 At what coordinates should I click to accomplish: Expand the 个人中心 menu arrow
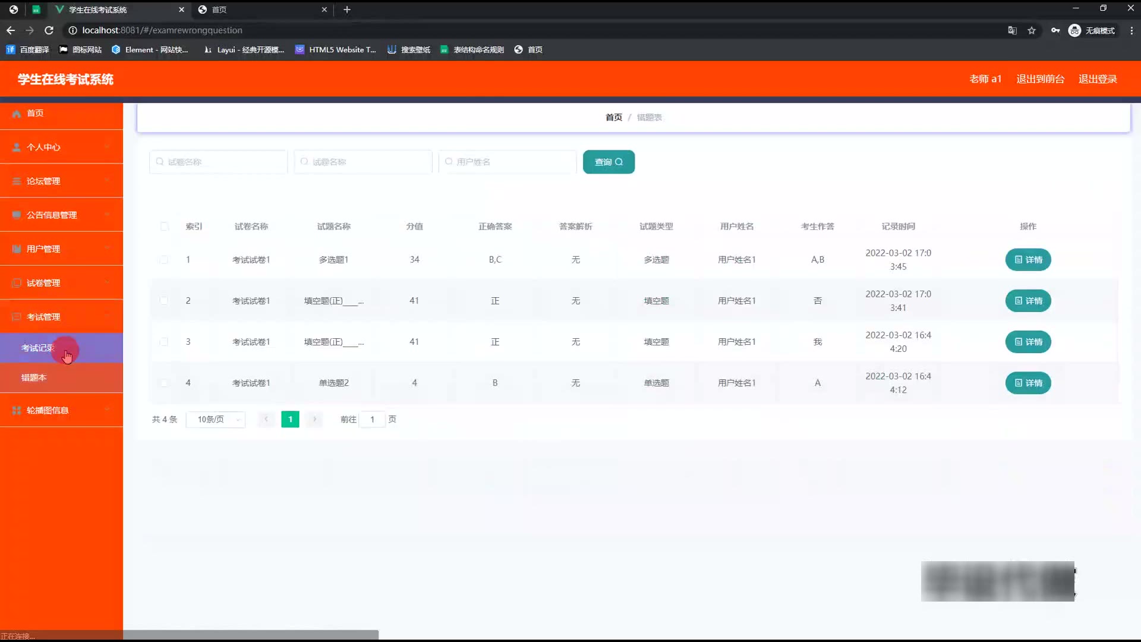coord(107,147)
